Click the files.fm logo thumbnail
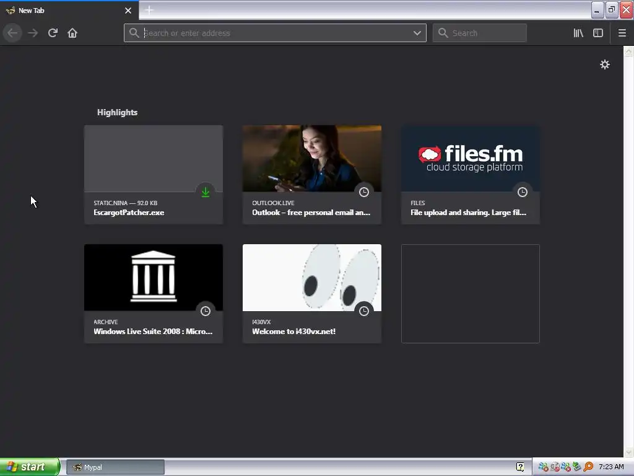 click(x=471, y=158)
